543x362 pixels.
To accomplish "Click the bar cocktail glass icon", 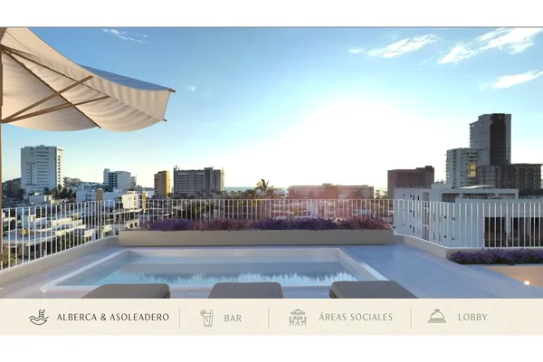I will pos(206,318).
